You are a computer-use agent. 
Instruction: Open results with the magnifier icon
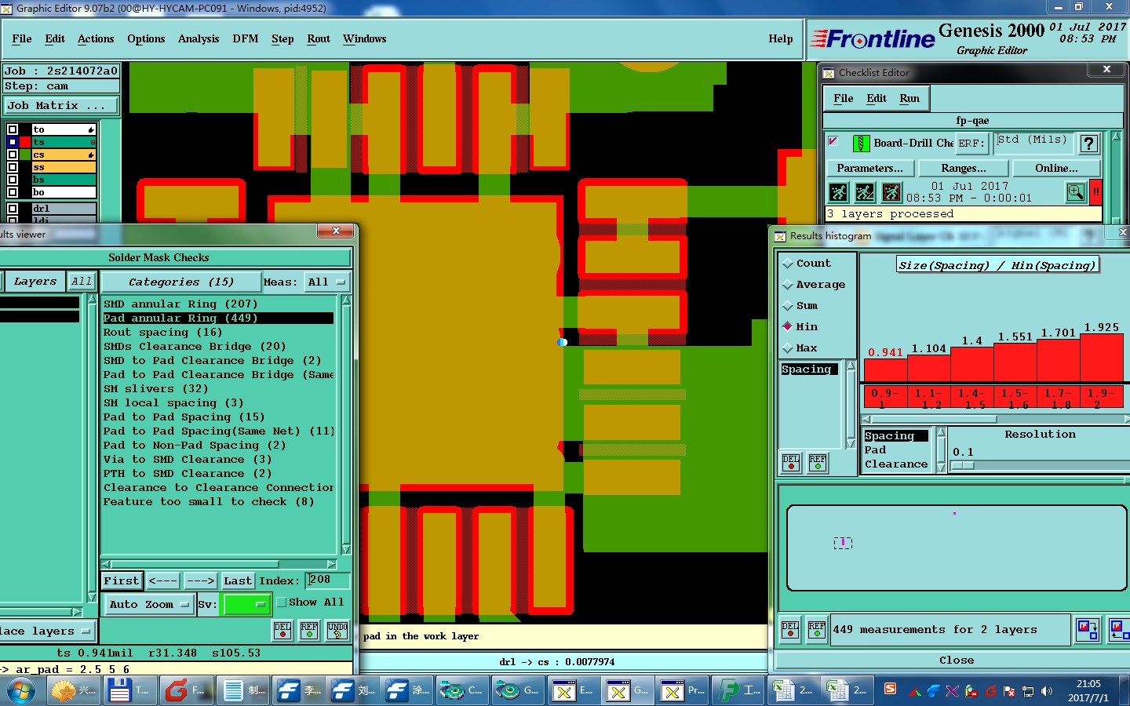[1075, 192]
